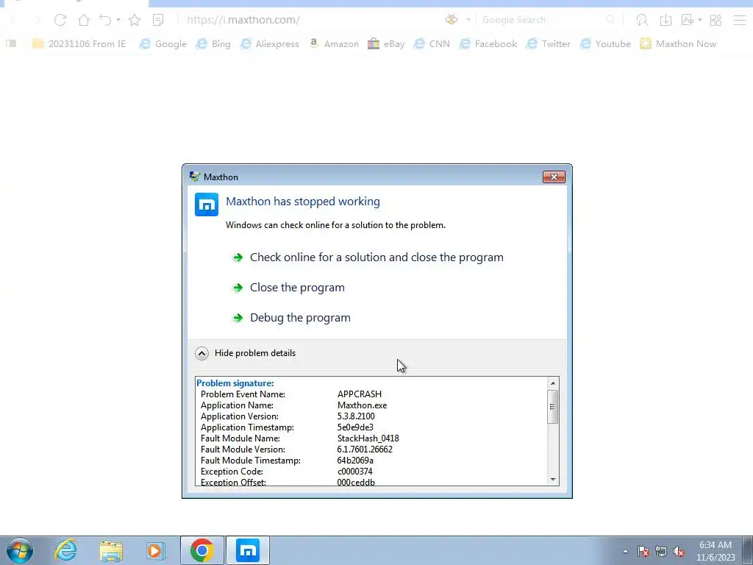Viewport: 753px width, 565px height.
Task: Show hidden system tray icons arrow
Action: [625, 551]
